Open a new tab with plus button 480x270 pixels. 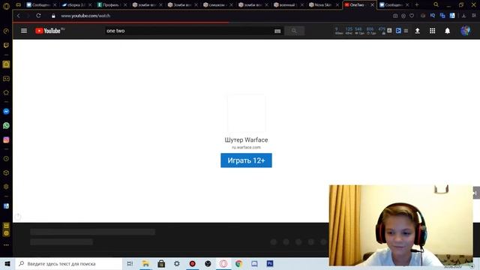(x=417, y=4)
